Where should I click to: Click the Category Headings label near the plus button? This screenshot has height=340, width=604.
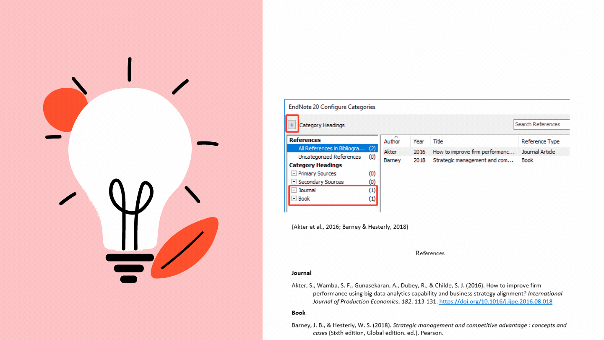click(x=323, y=125)
